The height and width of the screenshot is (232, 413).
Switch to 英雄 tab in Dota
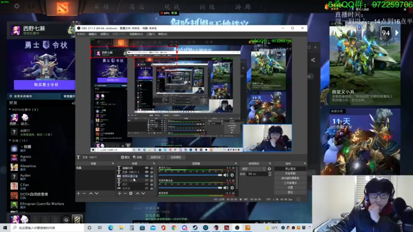(101, 7)
